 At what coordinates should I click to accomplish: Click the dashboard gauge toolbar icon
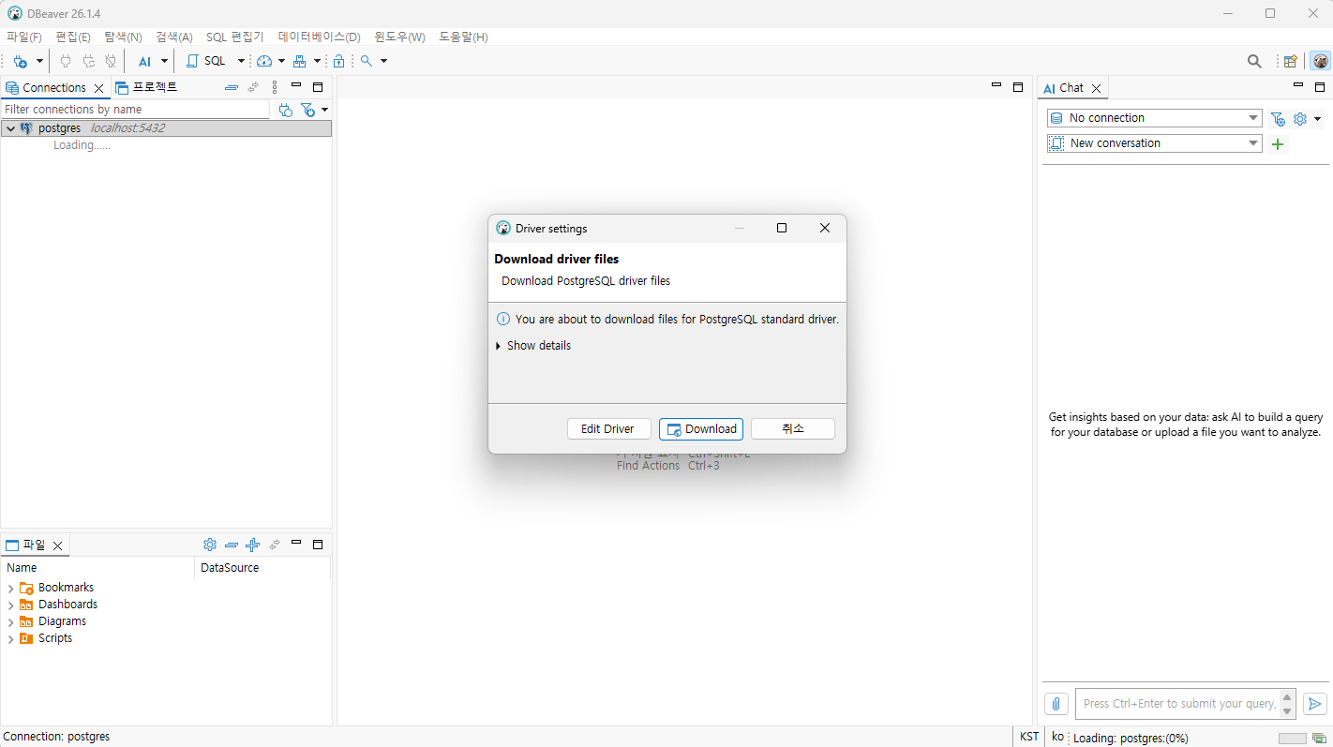point(264,61)
